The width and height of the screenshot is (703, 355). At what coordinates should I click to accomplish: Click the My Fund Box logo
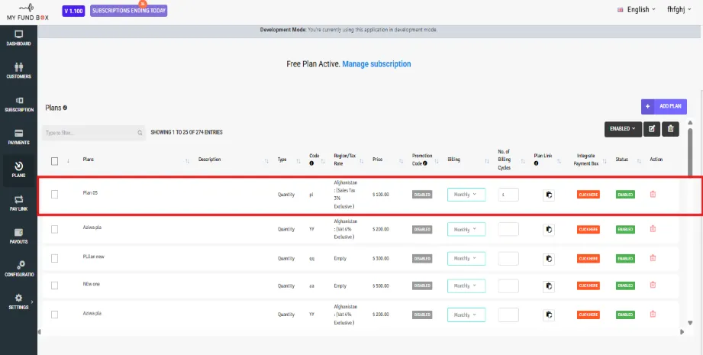pos(27,11)
